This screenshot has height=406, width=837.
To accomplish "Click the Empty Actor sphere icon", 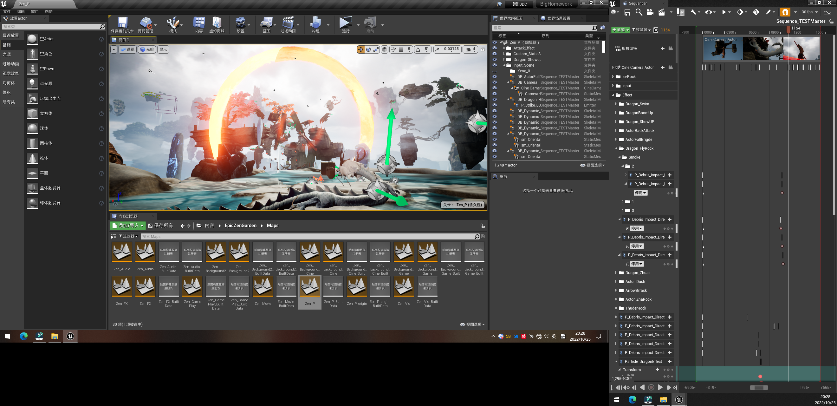I will pos(32,39).
